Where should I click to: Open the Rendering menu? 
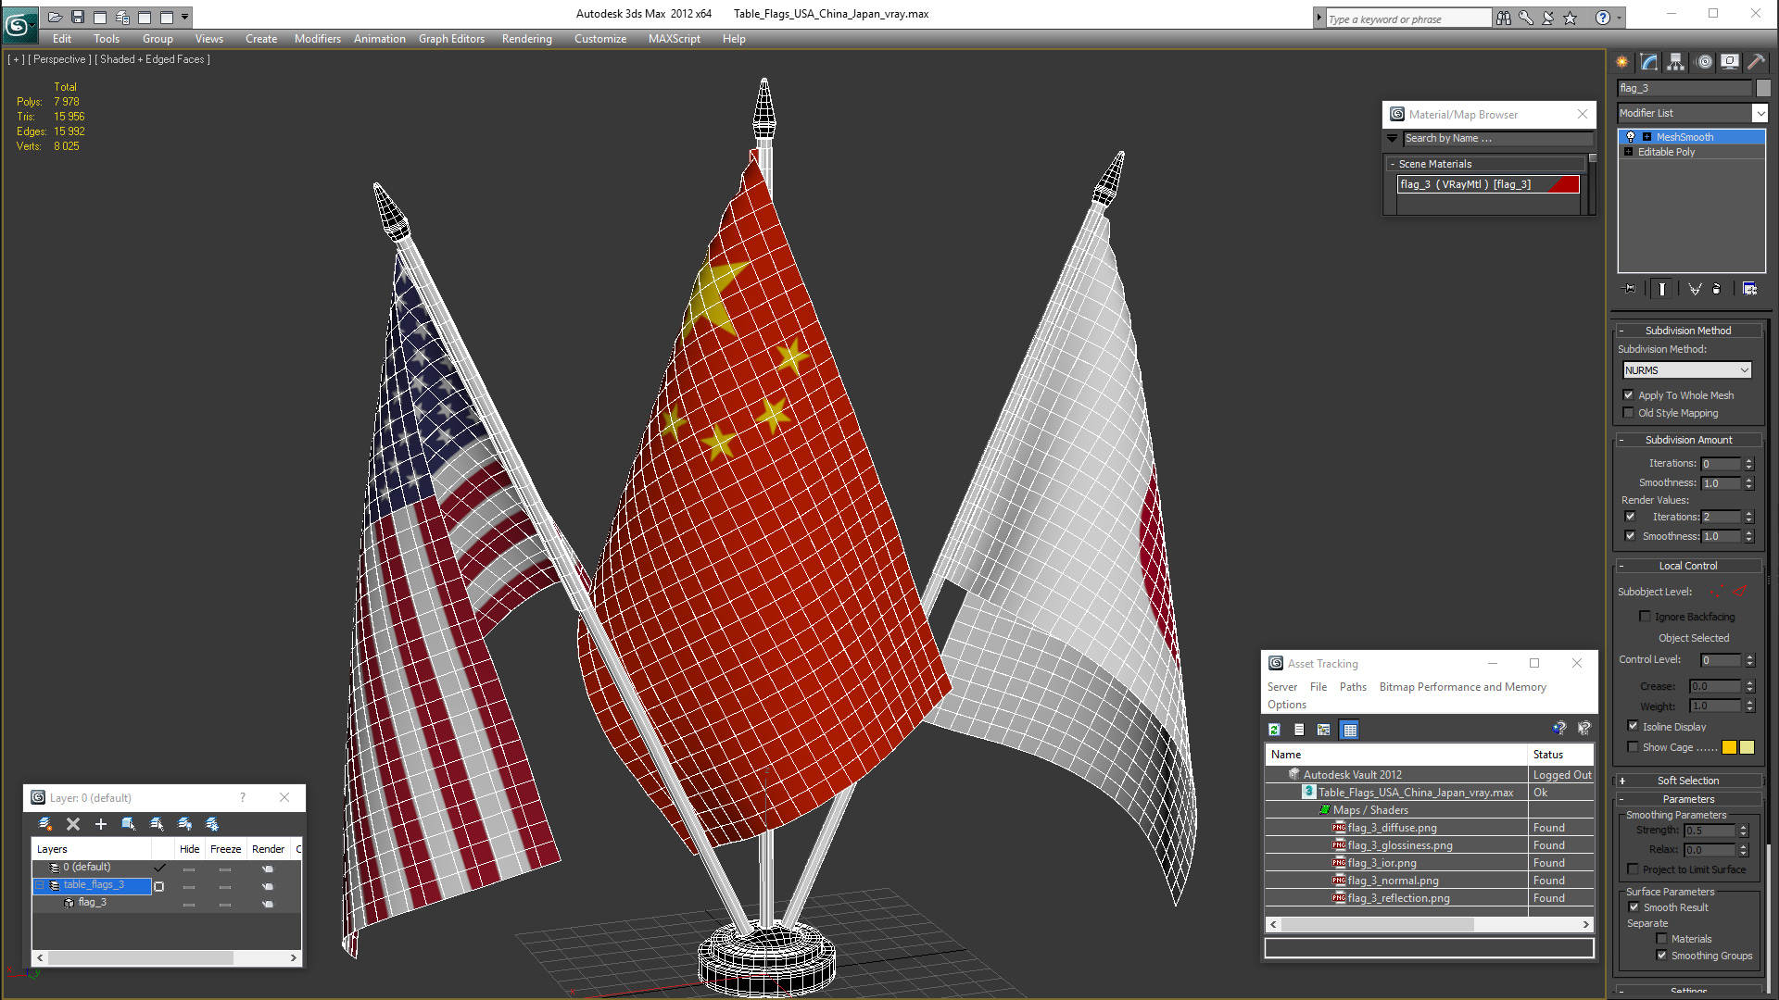click(526, 39)
